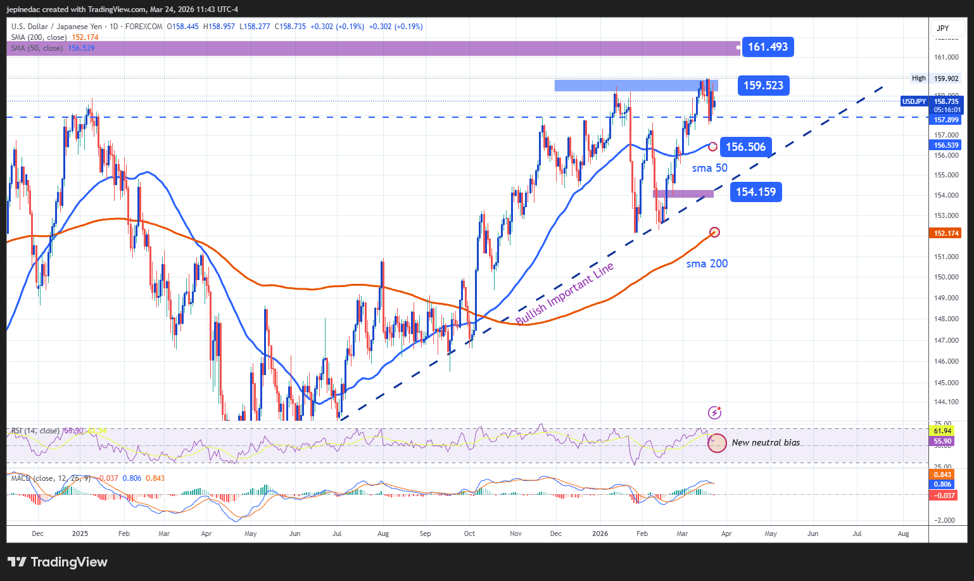The width and height of the screenshot is (974, 581).
Task: Click the red circle on the RSI line
Action: [717, 442]
